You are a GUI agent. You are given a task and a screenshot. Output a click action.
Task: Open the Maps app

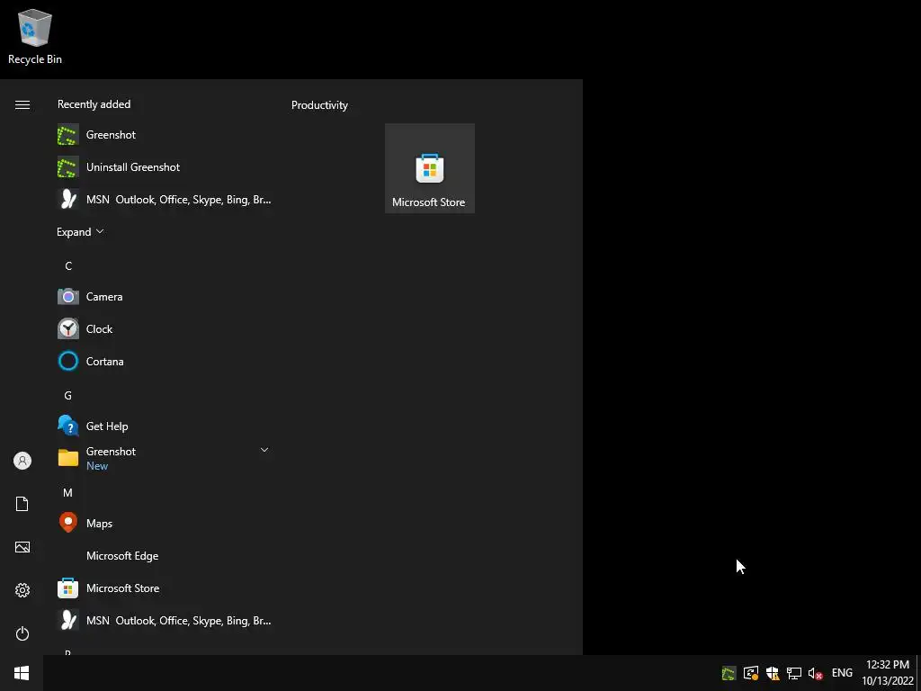pos(165,523)
